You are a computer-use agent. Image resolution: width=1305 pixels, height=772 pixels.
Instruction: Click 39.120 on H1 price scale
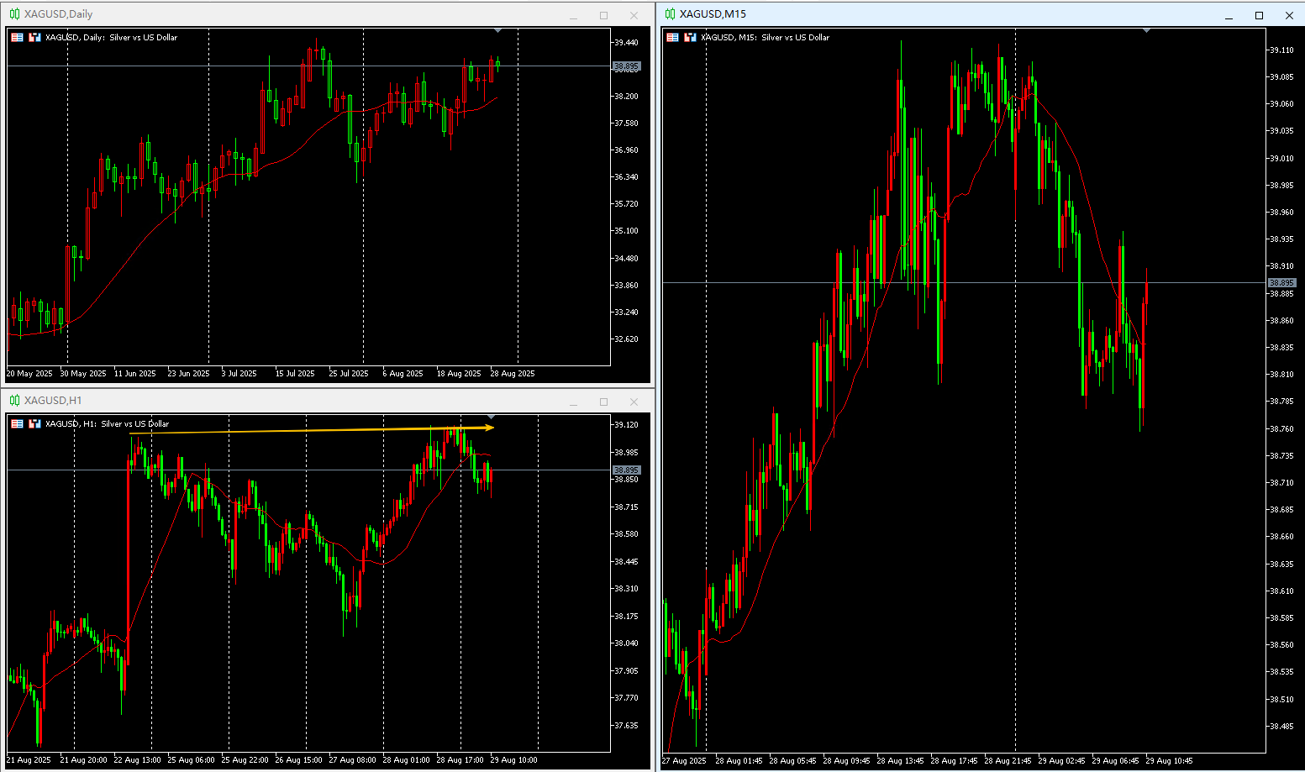(x=626, y=425)
